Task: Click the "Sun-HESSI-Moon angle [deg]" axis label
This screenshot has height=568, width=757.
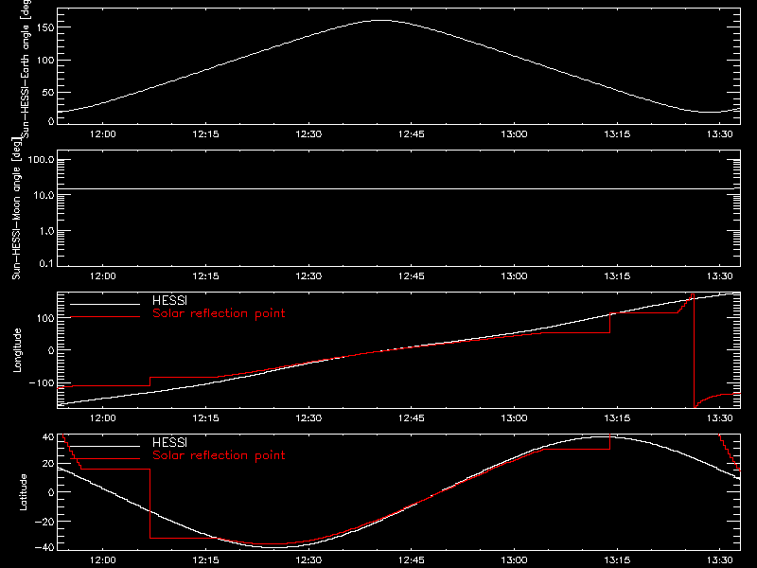Action: 16,208
